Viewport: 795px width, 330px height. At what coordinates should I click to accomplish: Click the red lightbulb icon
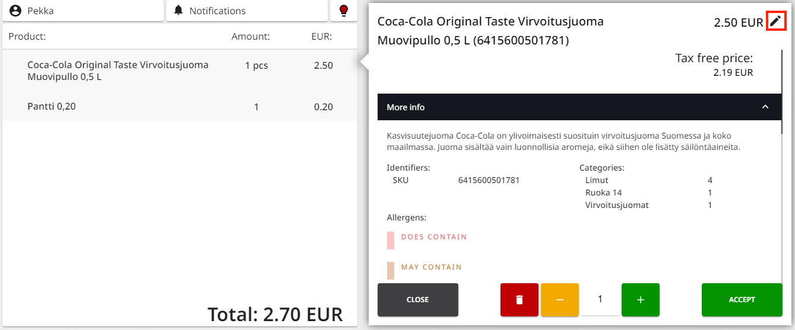[x=343, y=11]
